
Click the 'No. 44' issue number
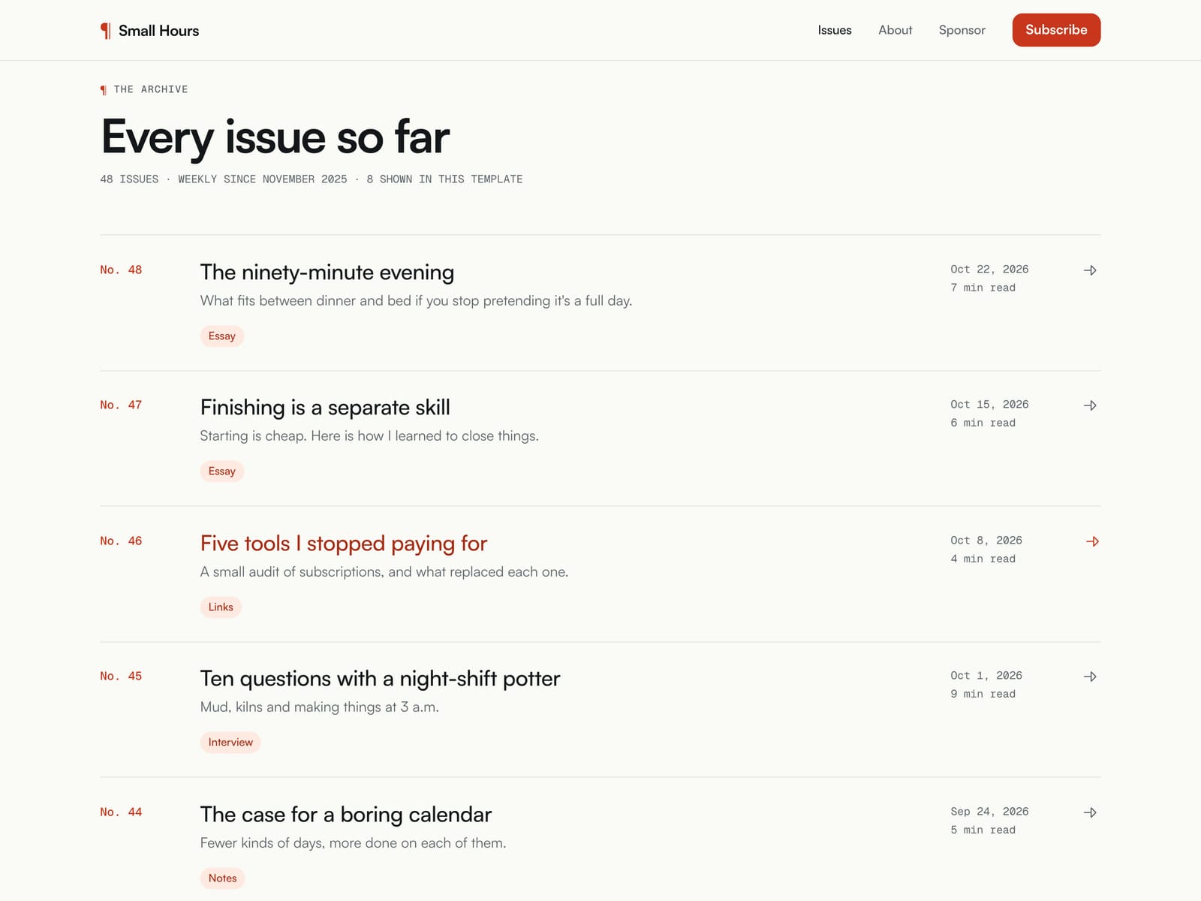point(121,812)
